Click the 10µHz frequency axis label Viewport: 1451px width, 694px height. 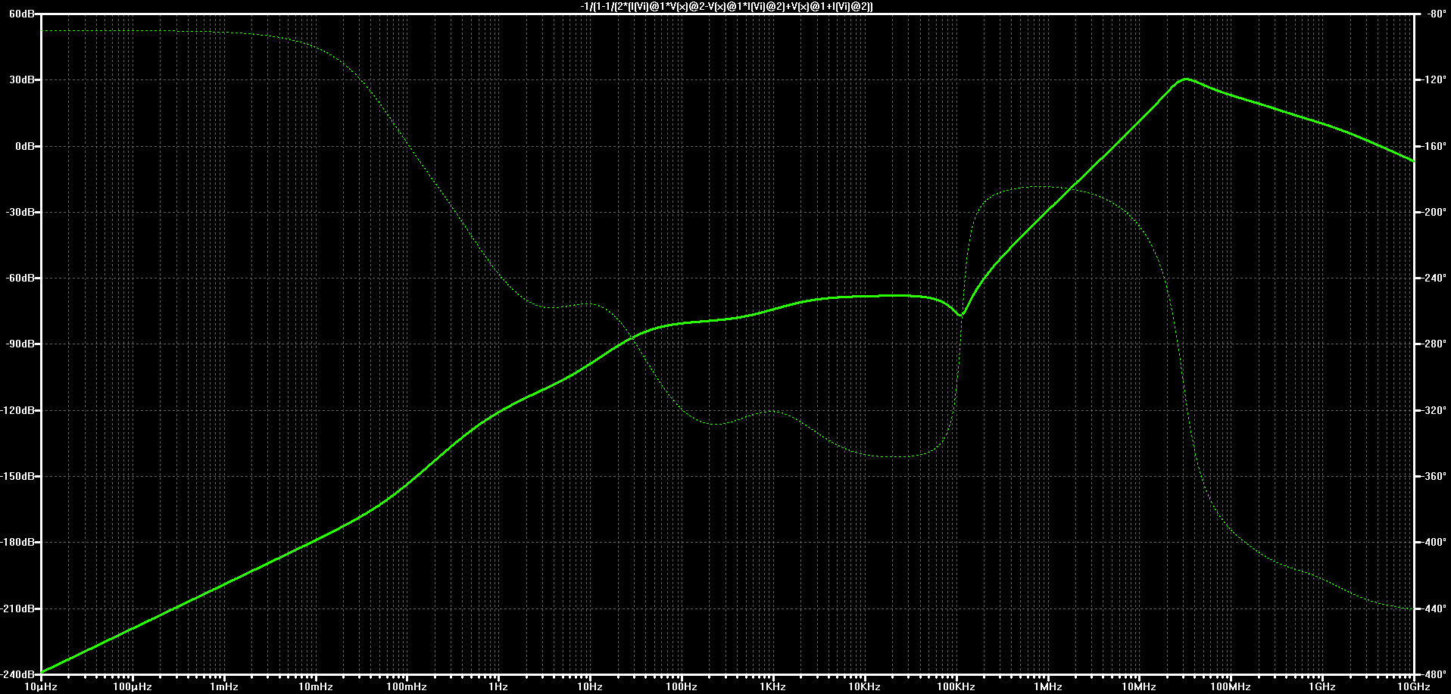(42, 687)
